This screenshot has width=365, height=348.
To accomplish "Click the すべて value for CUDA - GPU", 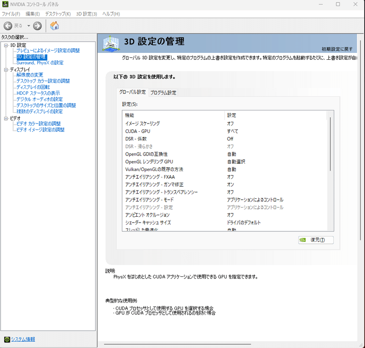I will [x=233, y=131].
